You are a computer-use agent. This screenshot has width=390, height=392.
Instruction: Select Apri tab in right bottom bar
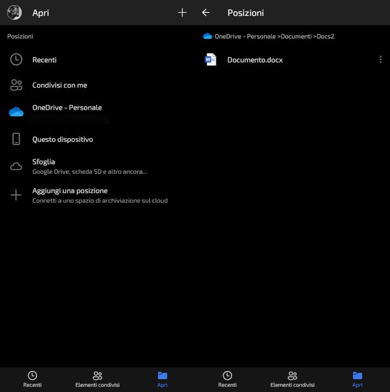(357, 379)
